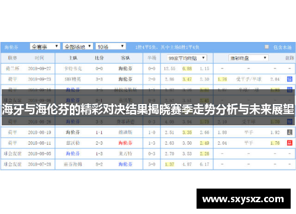The width and height of the screenshot is (296, 214).
Task: Click home team SBV精英
Action: point(73,79)
